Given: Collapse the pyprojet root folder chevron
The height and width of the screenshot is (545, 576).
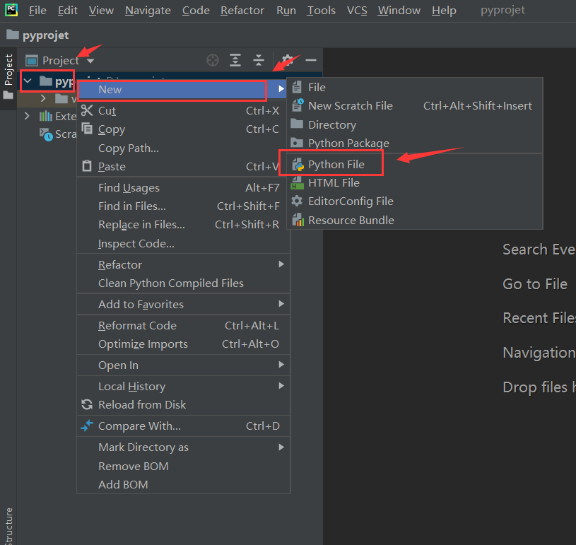Looking at the screenshot, I should coord(27,81).
